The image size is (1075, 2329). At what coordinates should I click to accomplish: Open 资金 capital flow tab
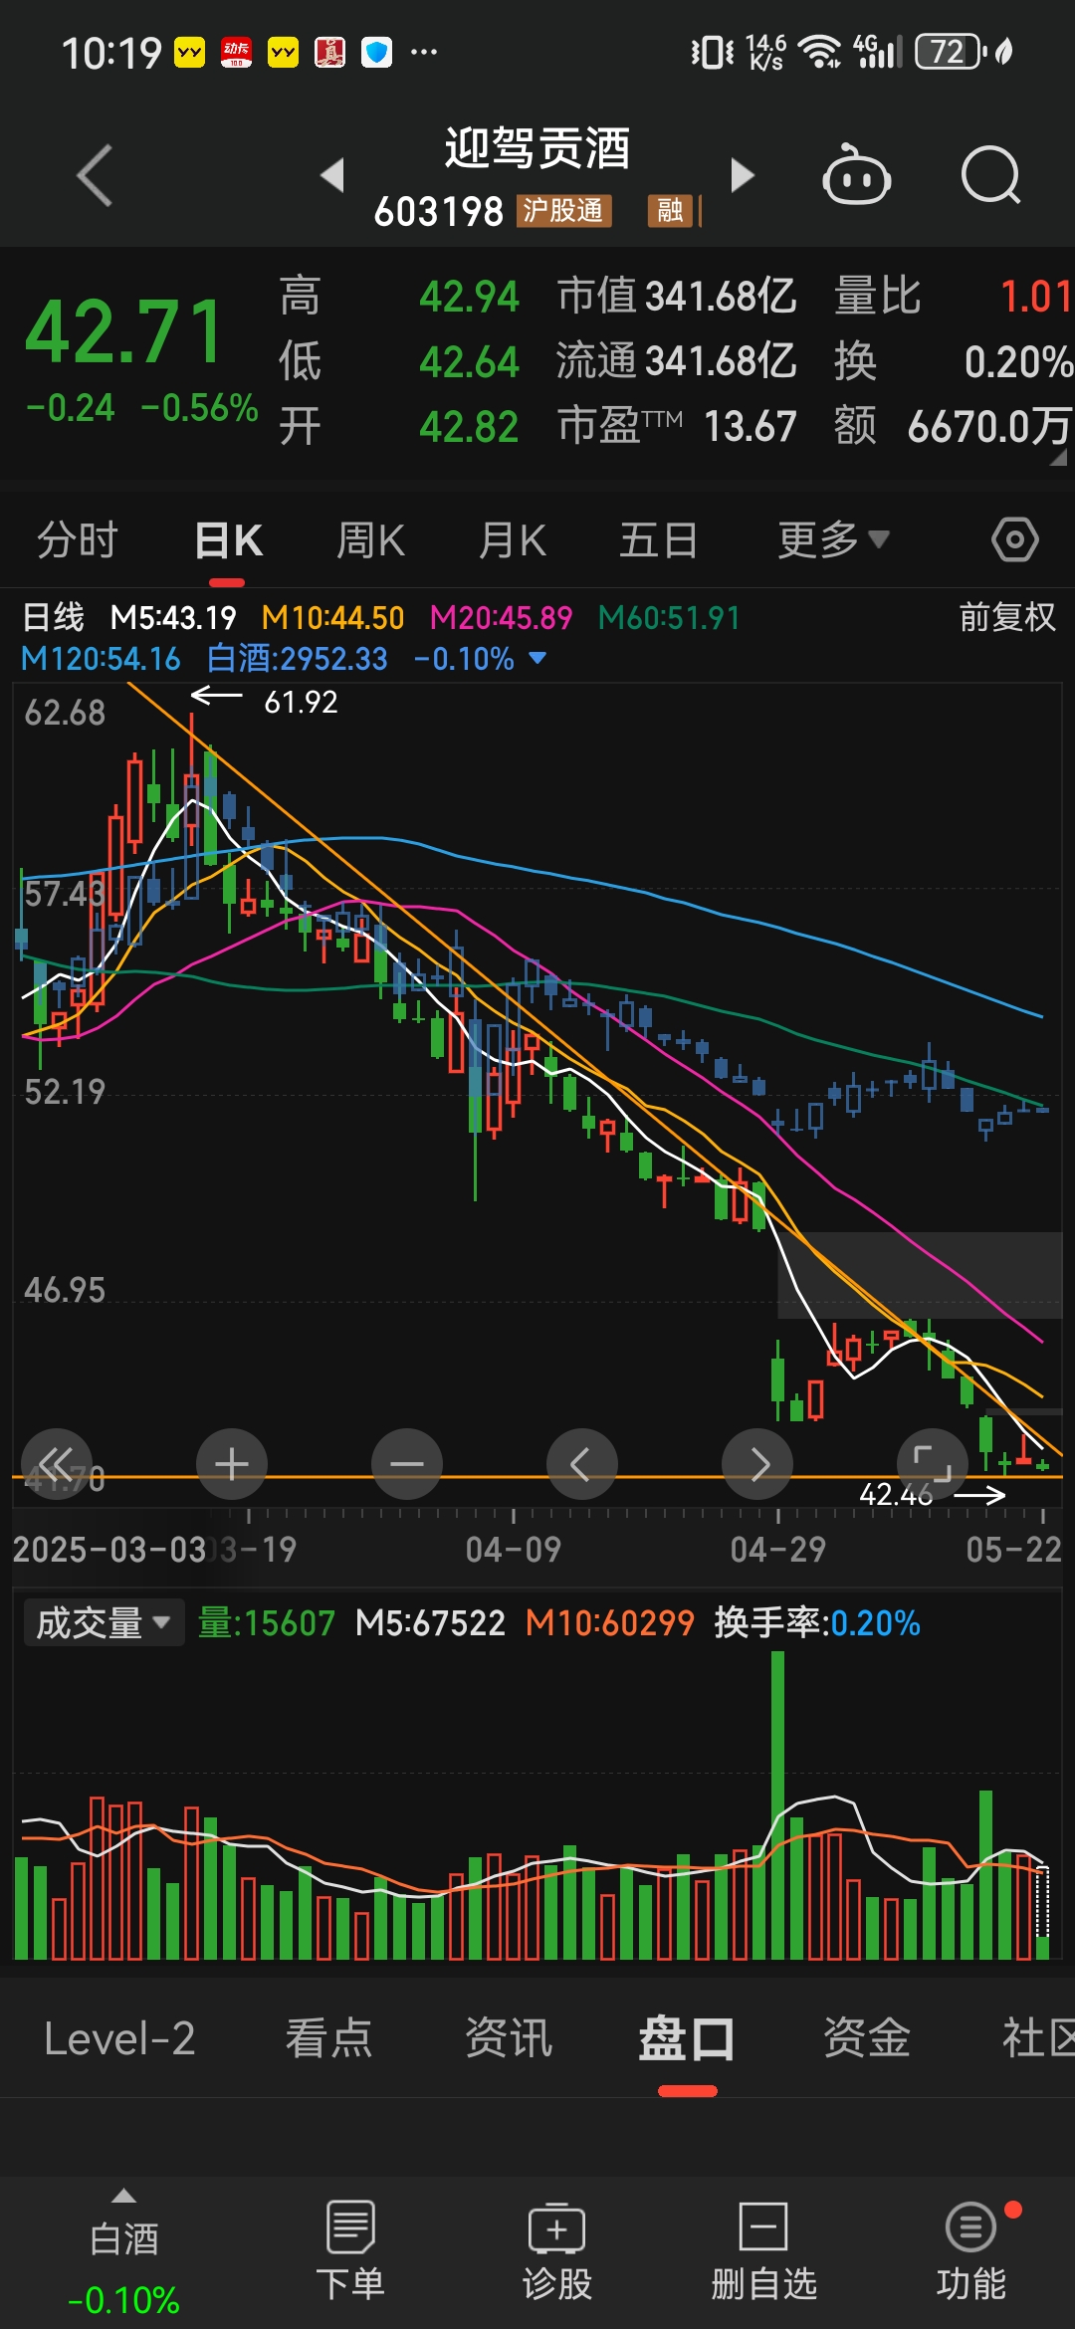867,2038
